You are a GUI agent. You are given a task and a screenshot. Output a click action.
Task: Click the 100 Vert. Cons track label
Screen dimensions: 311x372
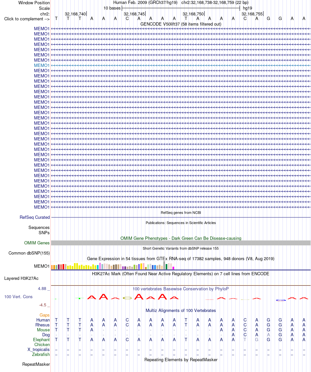[x=18, y=297]
